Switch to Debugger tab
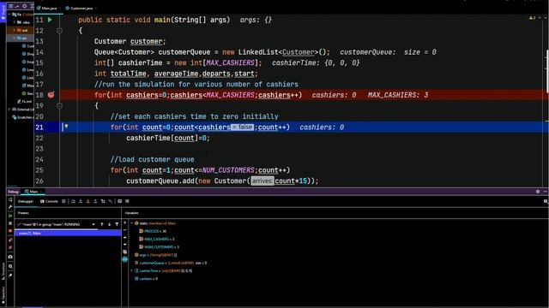Image resolution: width=549 pixels, height=308 pixels. click(x=26, y=201)
